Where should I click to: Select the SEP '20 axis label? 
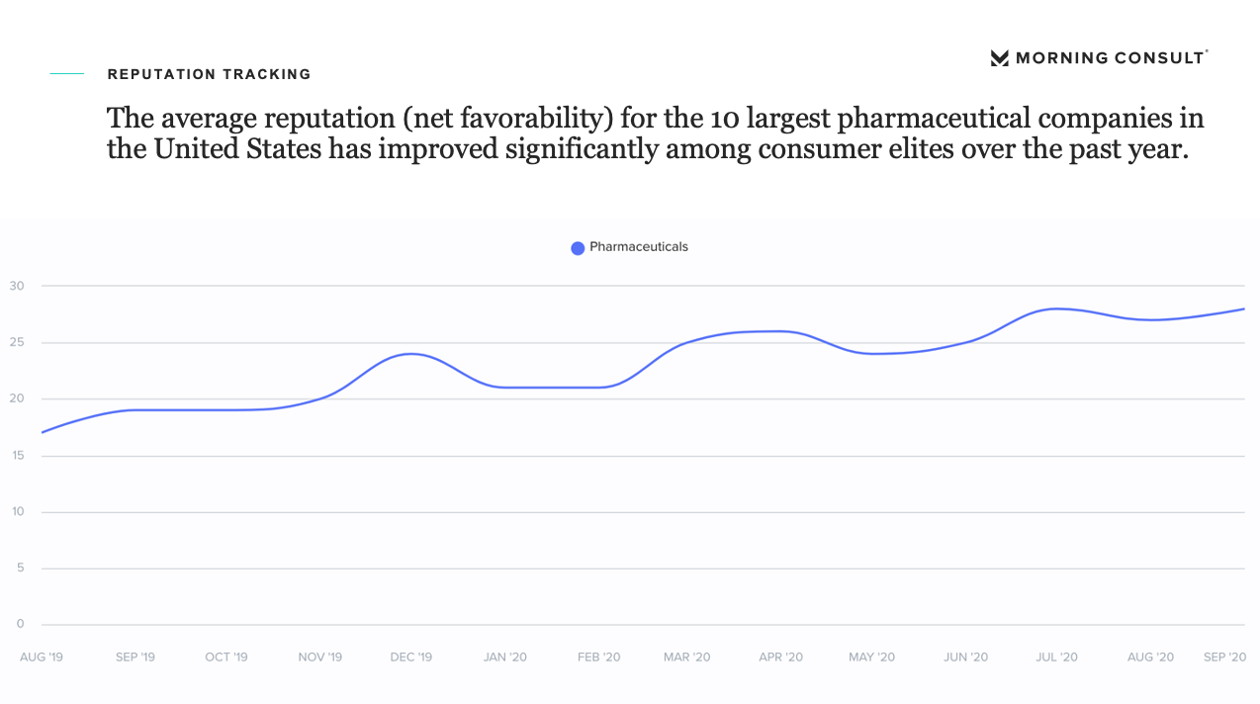pyautogui.click(x=1224, y=658)
